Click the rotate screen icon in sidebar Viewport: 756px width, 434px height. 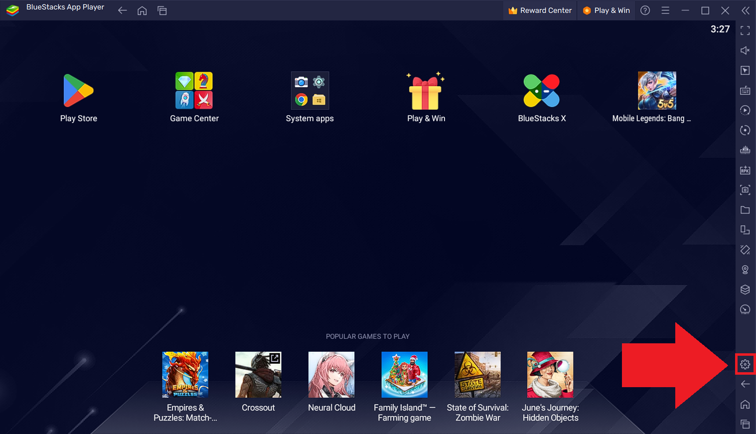click(x=745, y=250)
